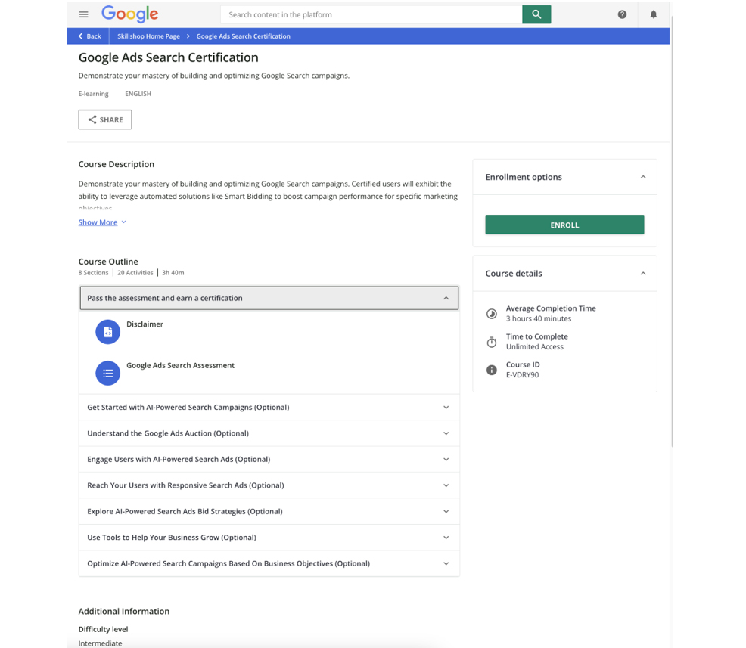746x648 pixels.
Task: Expand description with Show More
Action: [102, 222]
